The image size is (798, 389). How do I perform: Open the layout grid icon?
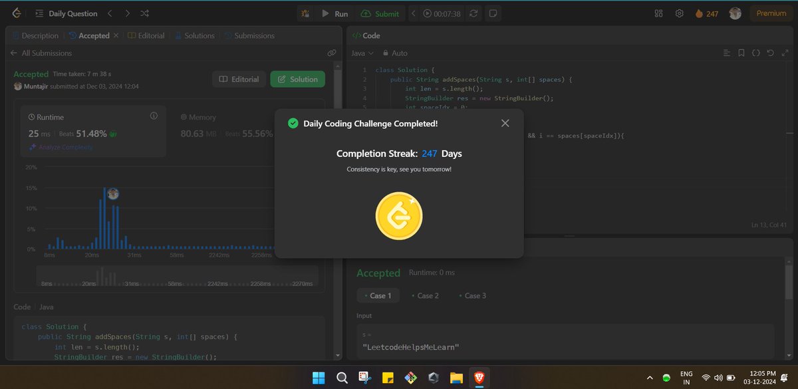coord(659,13)
